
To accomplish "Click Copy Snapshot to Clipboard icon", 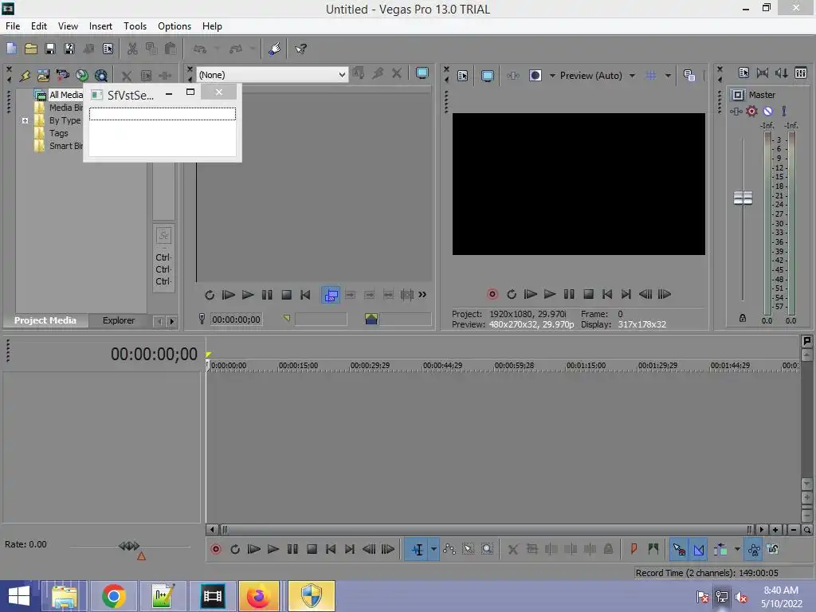I will click(x=689, y=76).
